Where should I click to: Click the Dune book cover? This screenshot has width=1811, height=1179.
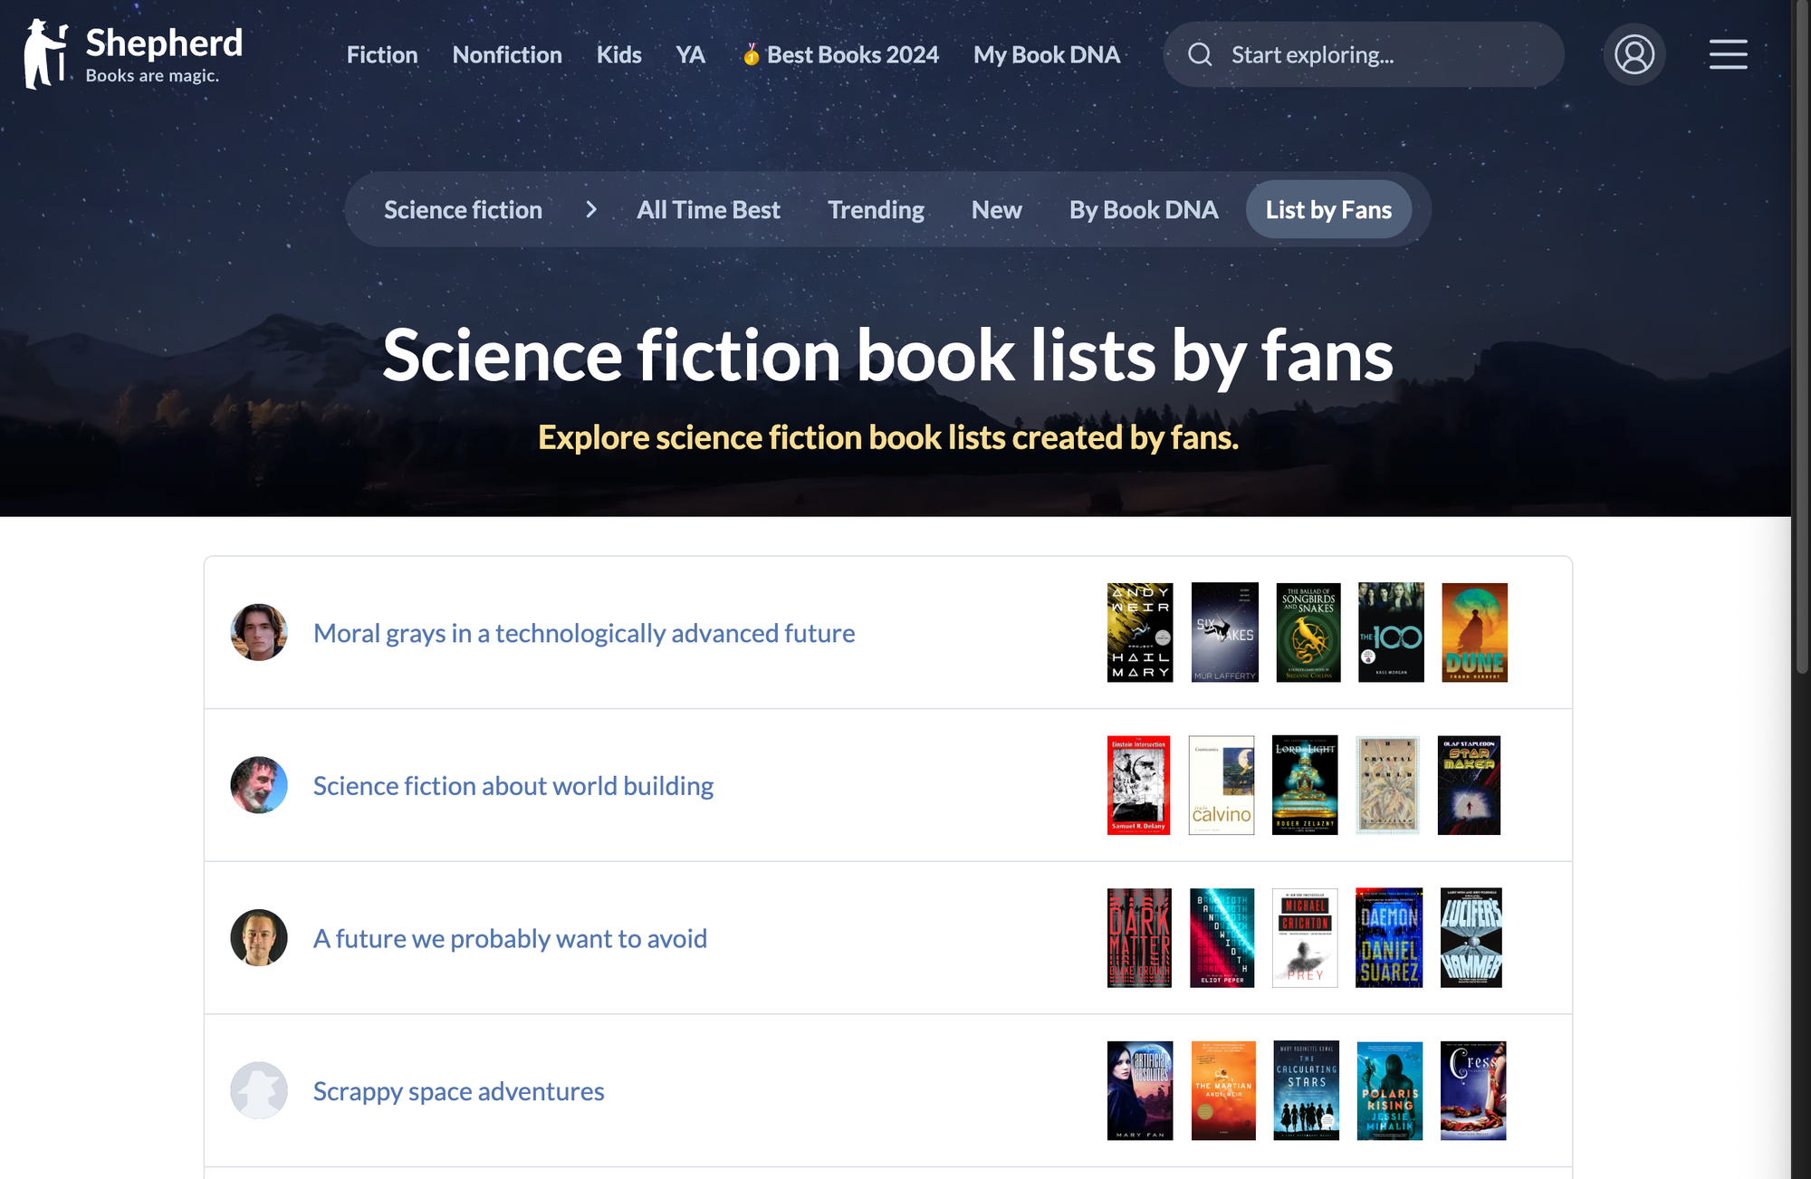(1474, 632)
